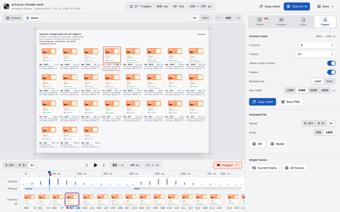This screenshot has width=340, height=212.
Task: Step to previous frame arrow
Action: point(87,165)
